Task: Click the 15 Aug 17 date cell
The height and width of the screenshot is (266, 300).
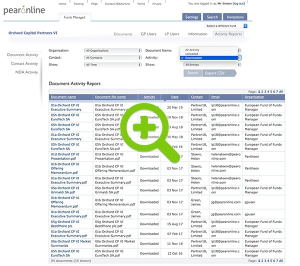Action: coord(174,224)
